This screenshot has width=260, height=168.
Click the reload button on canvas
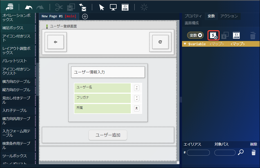coord(160,42)
